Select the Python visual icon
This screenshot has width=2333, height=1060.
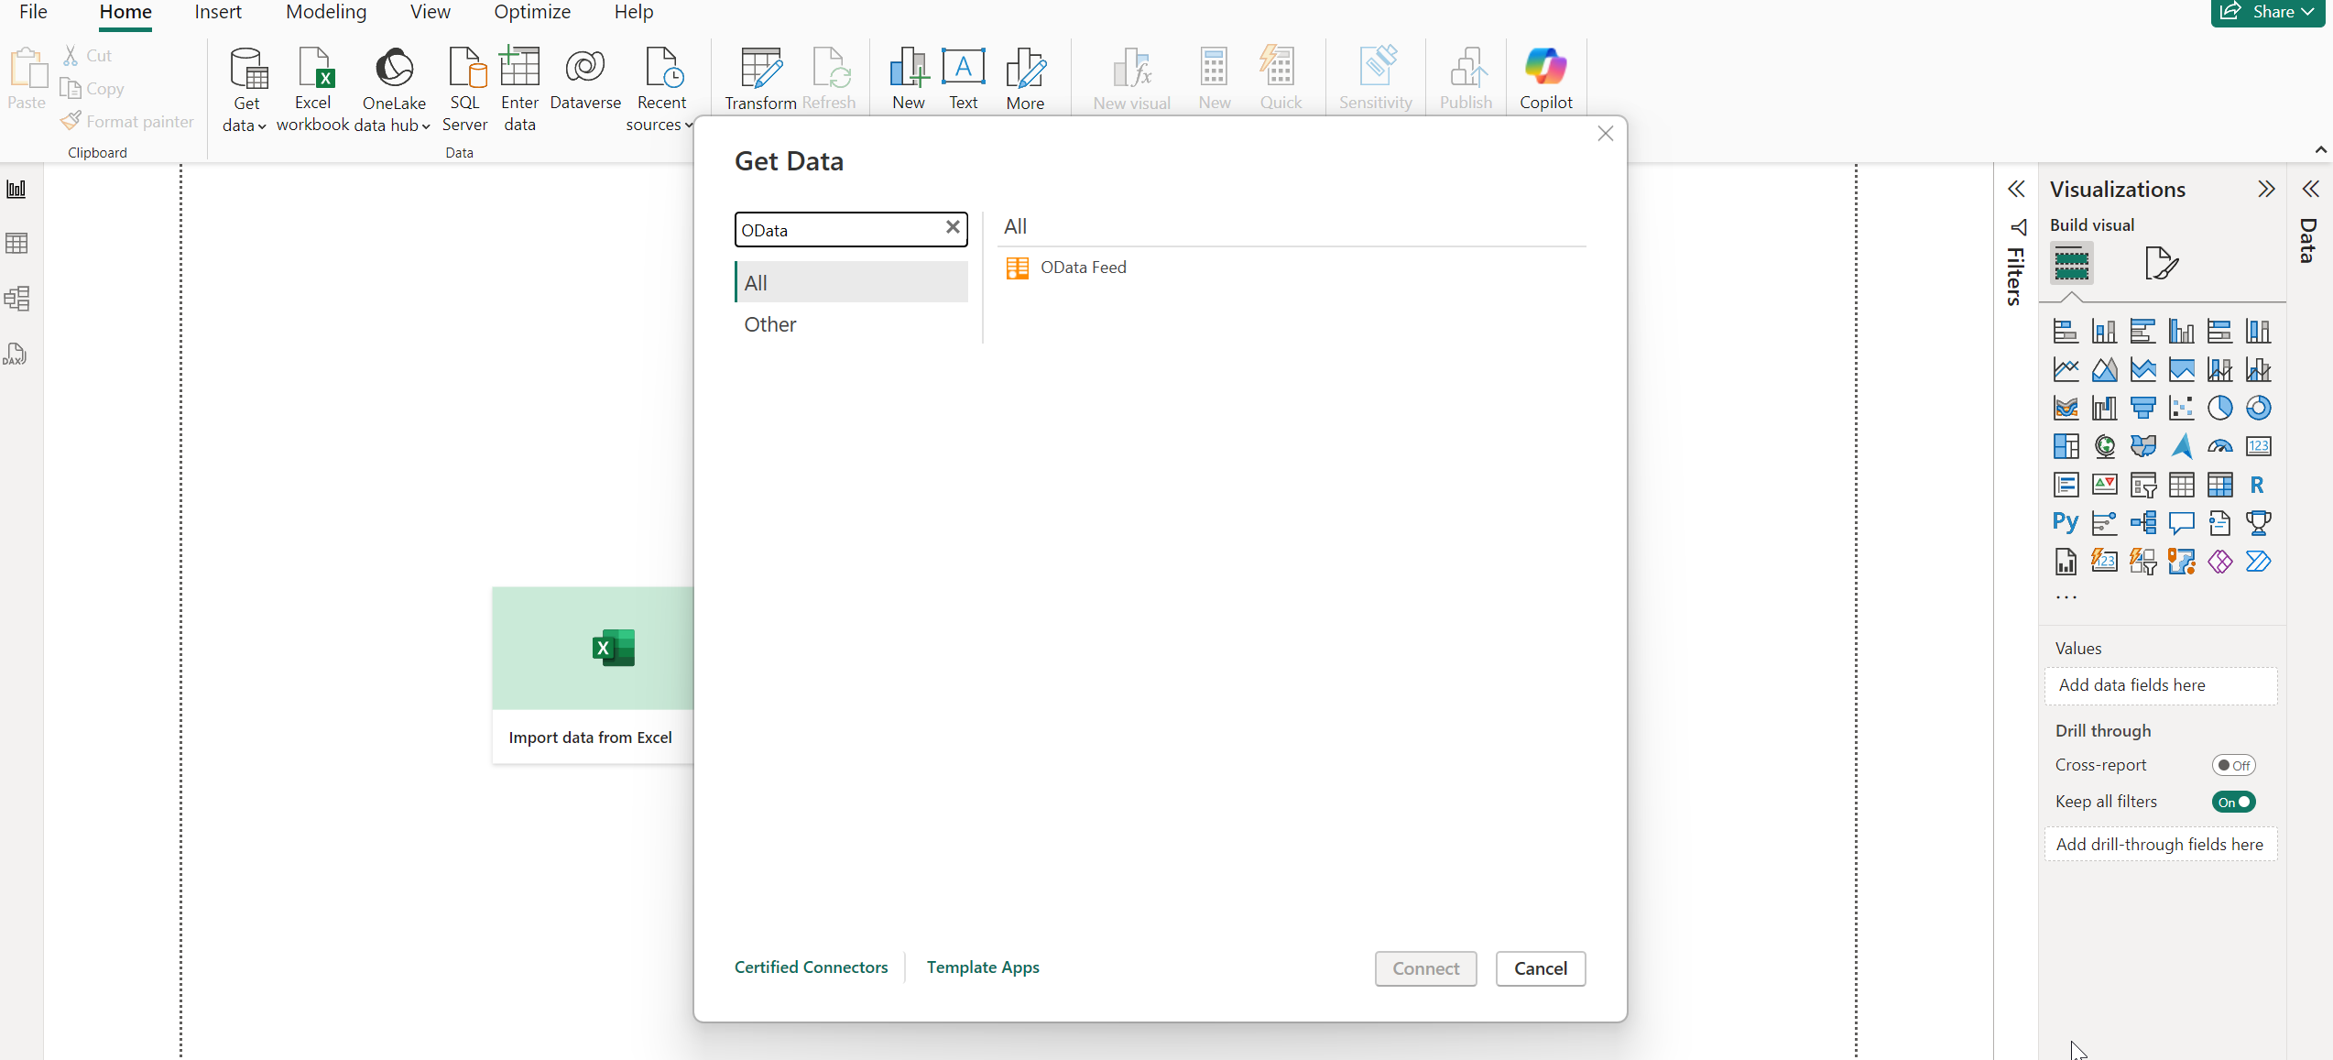(2065, 522)
